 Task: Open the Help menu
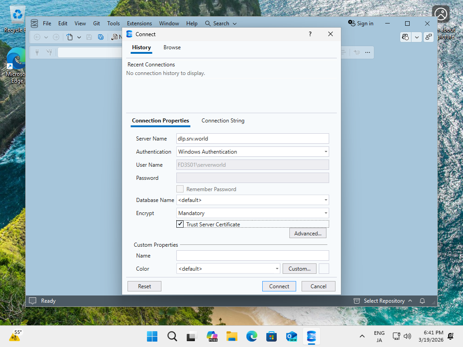tap(192, 23)
